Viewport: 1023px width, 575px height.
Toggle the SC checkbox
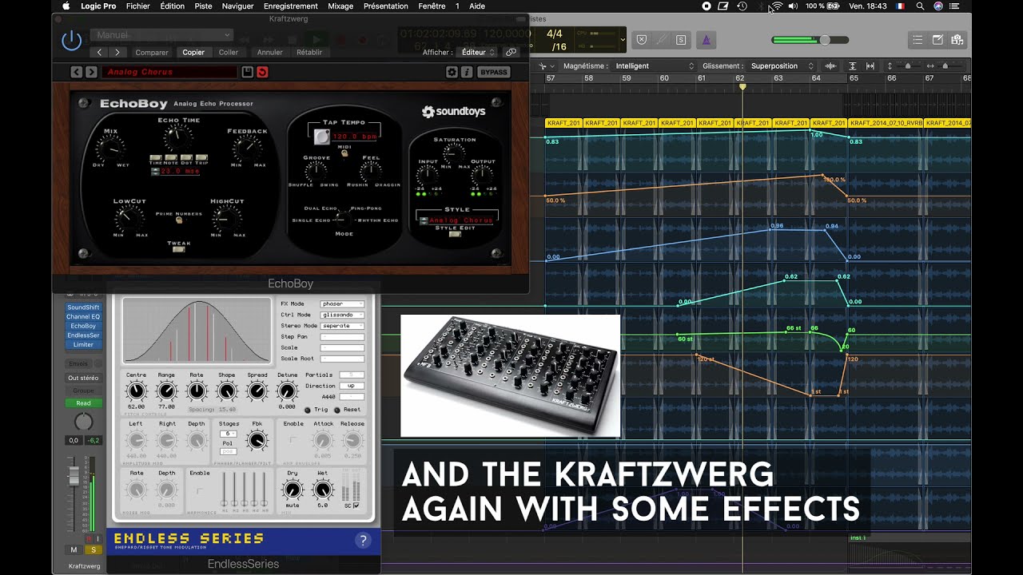click(356, 506)
